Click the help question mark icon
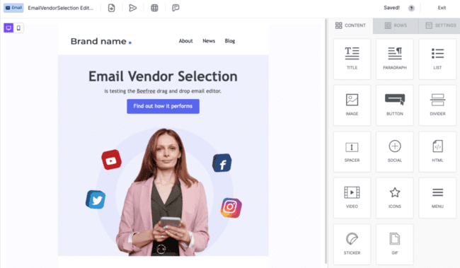The height and width of the screenshot is (268, 460). point(411,8)
